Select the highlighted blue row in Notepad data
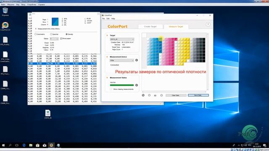The height and width of the screenshot is (151, 269). (63, 64)
